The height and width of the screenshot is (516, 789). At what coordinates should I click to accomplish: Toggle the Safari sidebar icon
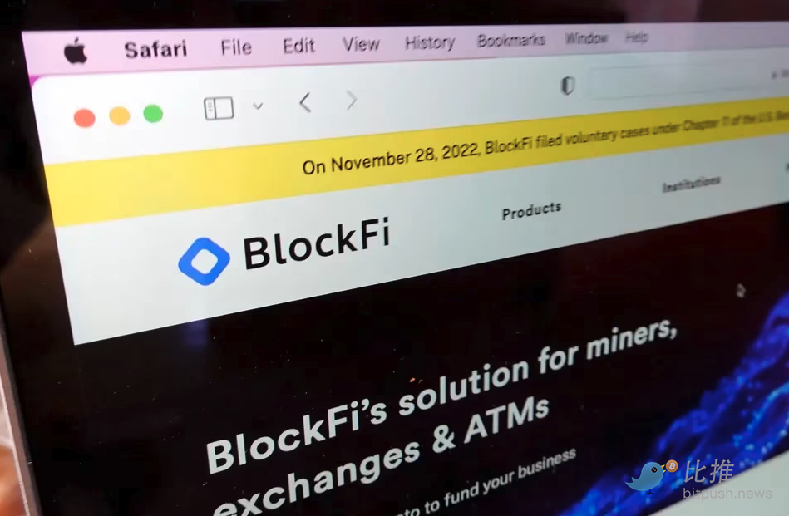pos(219,108)
